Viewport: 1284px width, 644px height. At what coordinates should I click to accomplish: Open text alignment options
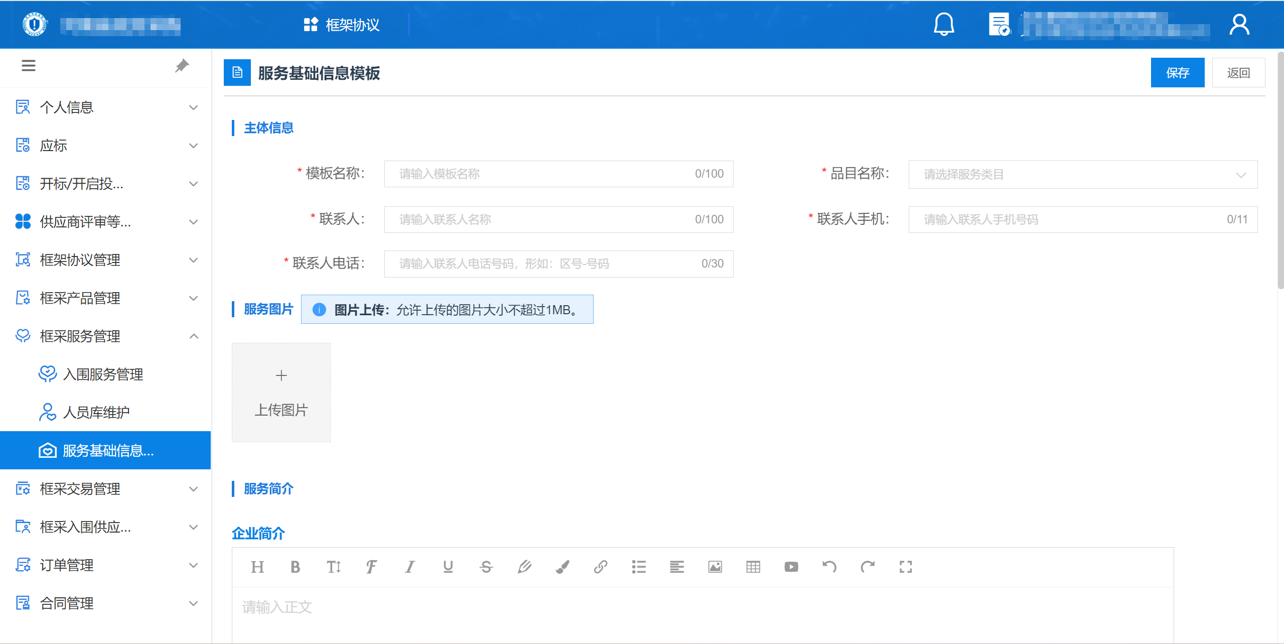coord(677,567)
